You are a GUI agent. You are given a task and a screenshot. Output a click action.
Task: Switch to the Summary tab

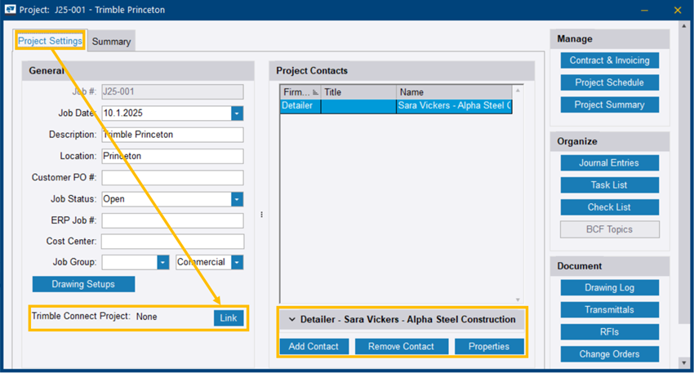111,42
